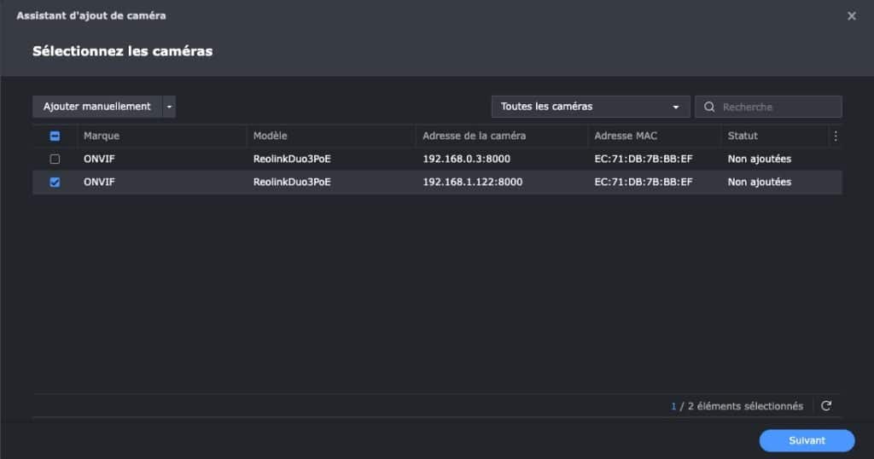This screenshot has height=459, width=874.
Task: Click the refresh camera list icon
Action: (x=826, y=406)
